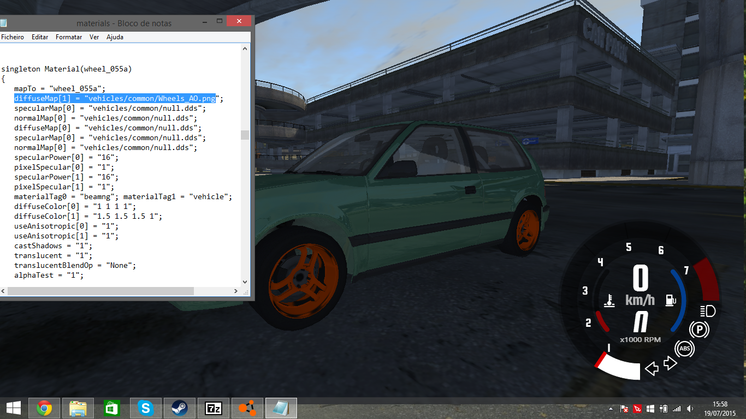Click the left turn signal arrow
Image resolution: width=746 pixels, height=419 pixels.
click(x=652, y=369)
